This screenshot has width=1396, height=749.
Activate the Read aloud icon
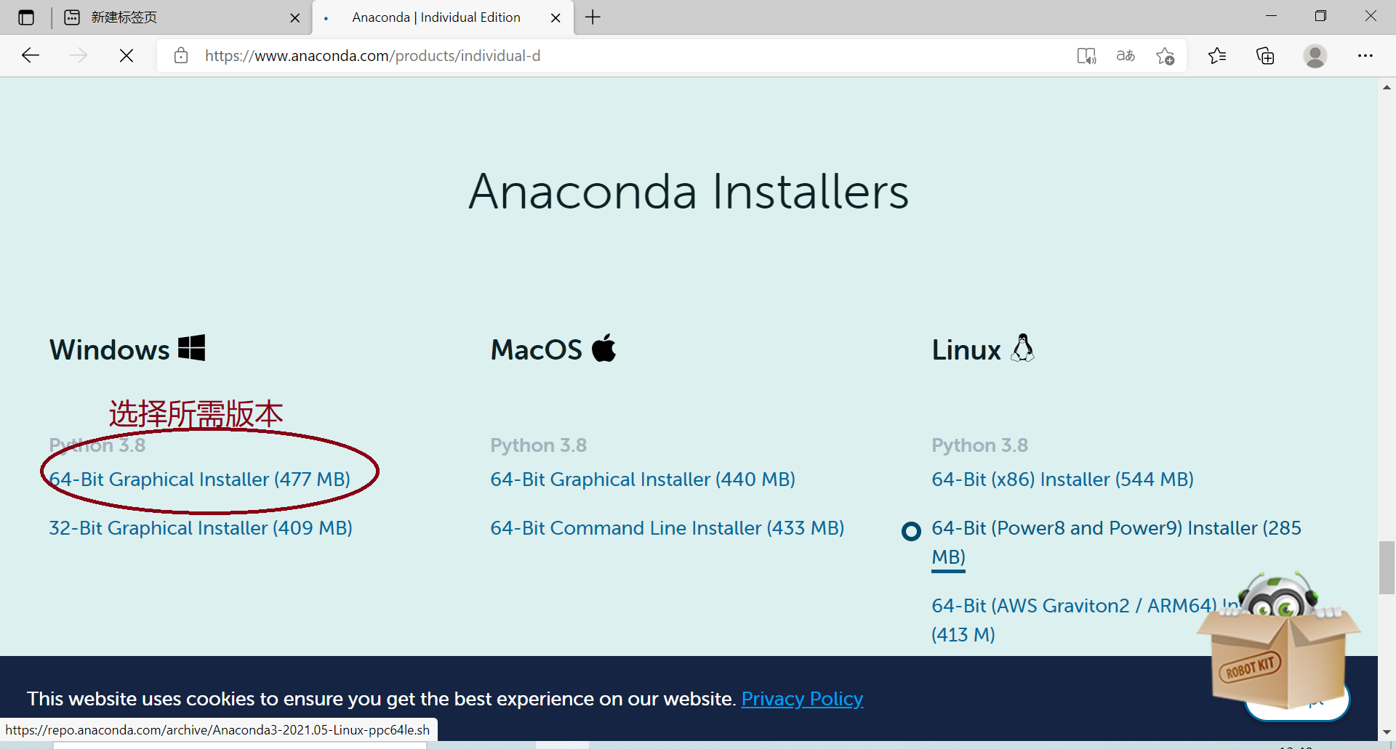pos(1086,55)
